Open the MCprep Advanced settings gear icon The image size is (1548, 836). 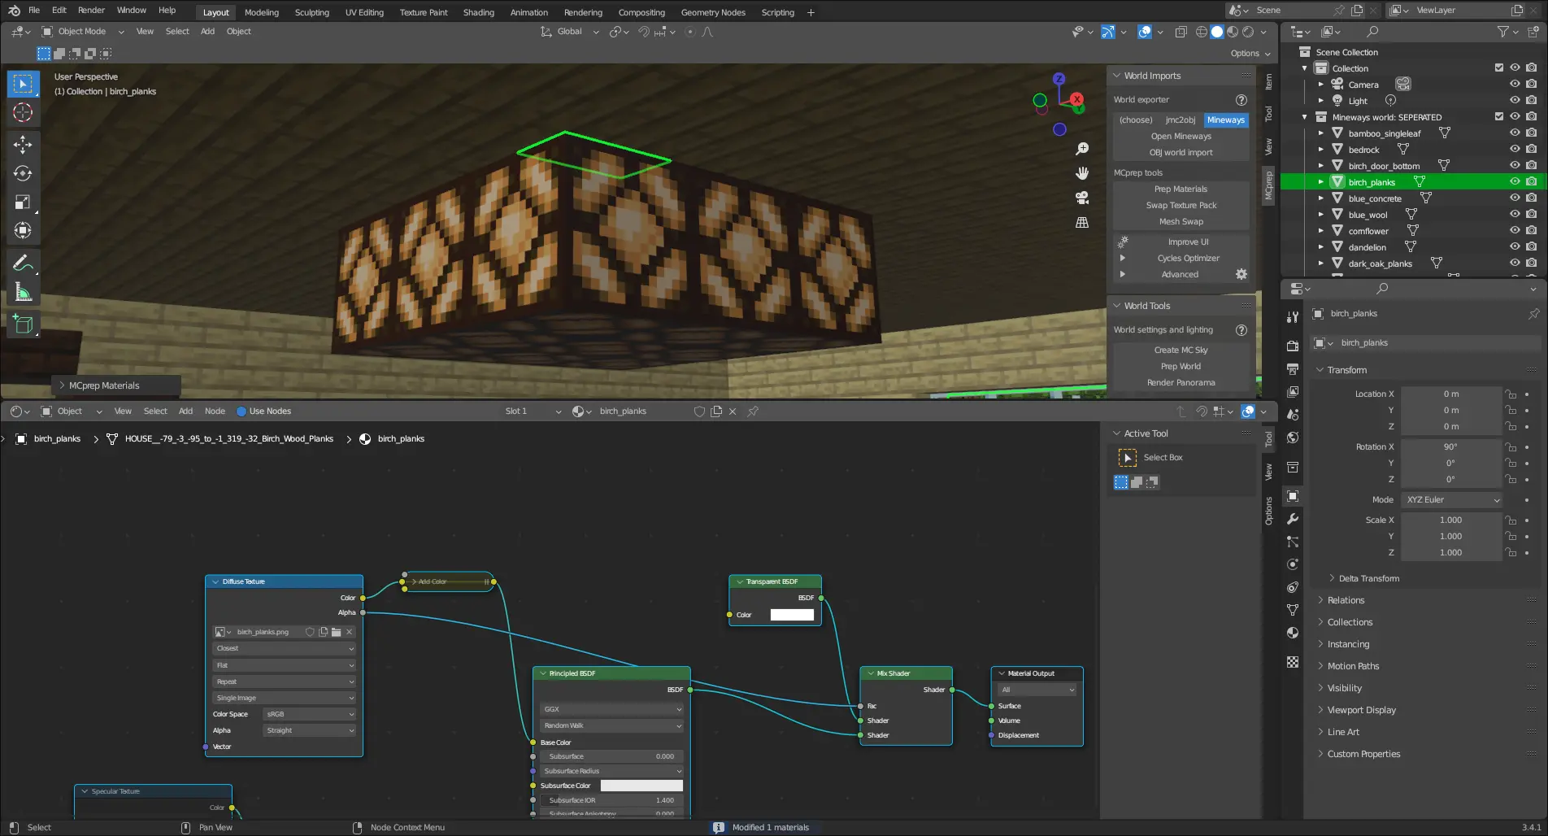tap(1241, 274)
